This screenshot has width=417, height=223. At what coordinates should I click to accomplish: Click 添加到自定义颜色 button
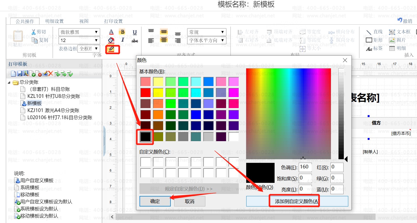point(297,201)
